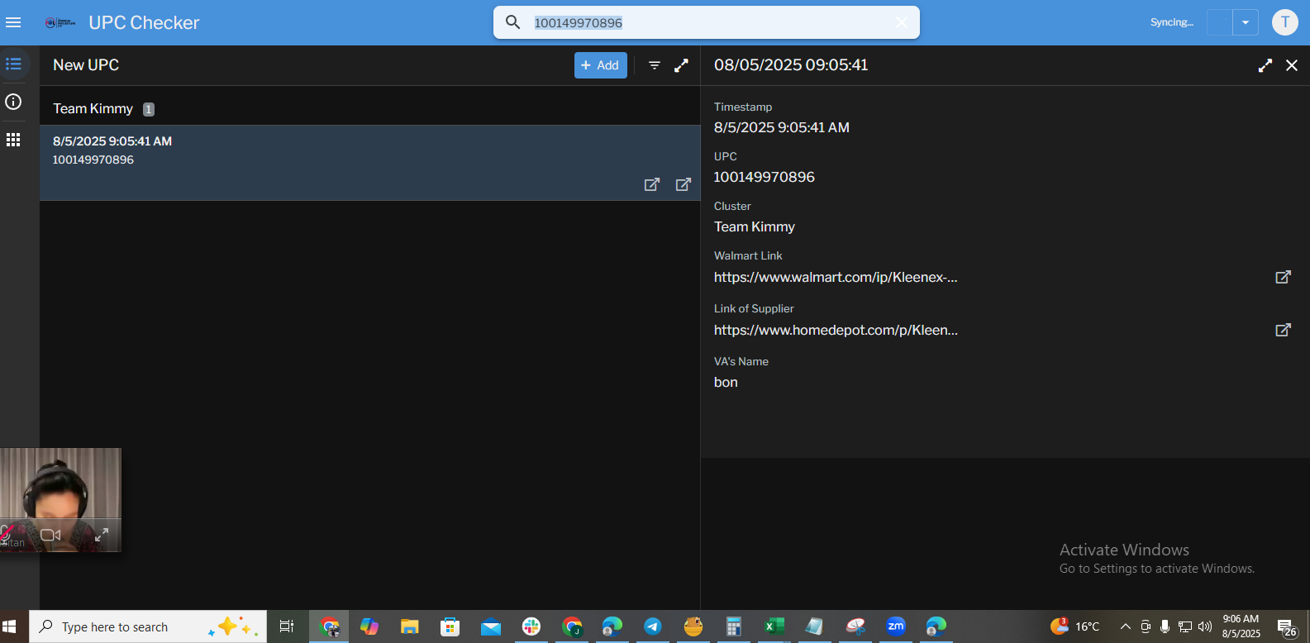1310x643 pixels.
Task: Open the hamburger navigation menu
Action: coord(13,22)
